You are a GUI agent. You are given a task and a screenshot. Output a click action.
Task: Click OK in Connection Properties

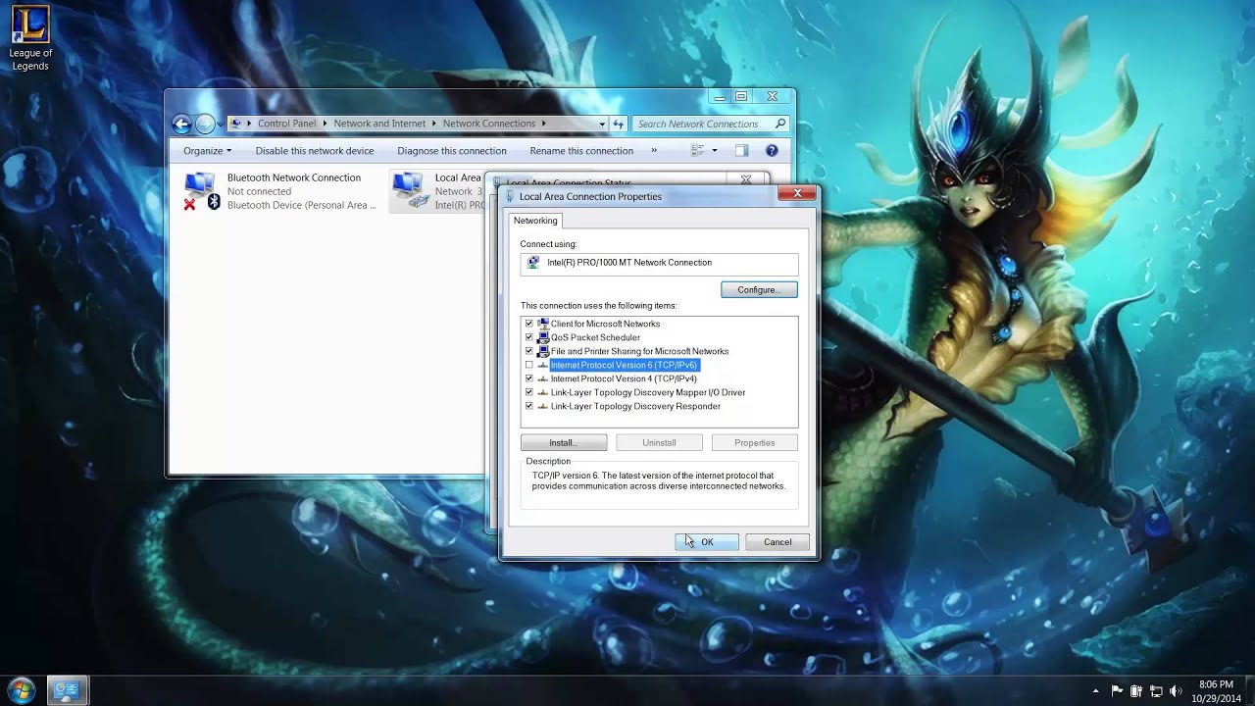(x=707, y=542)
